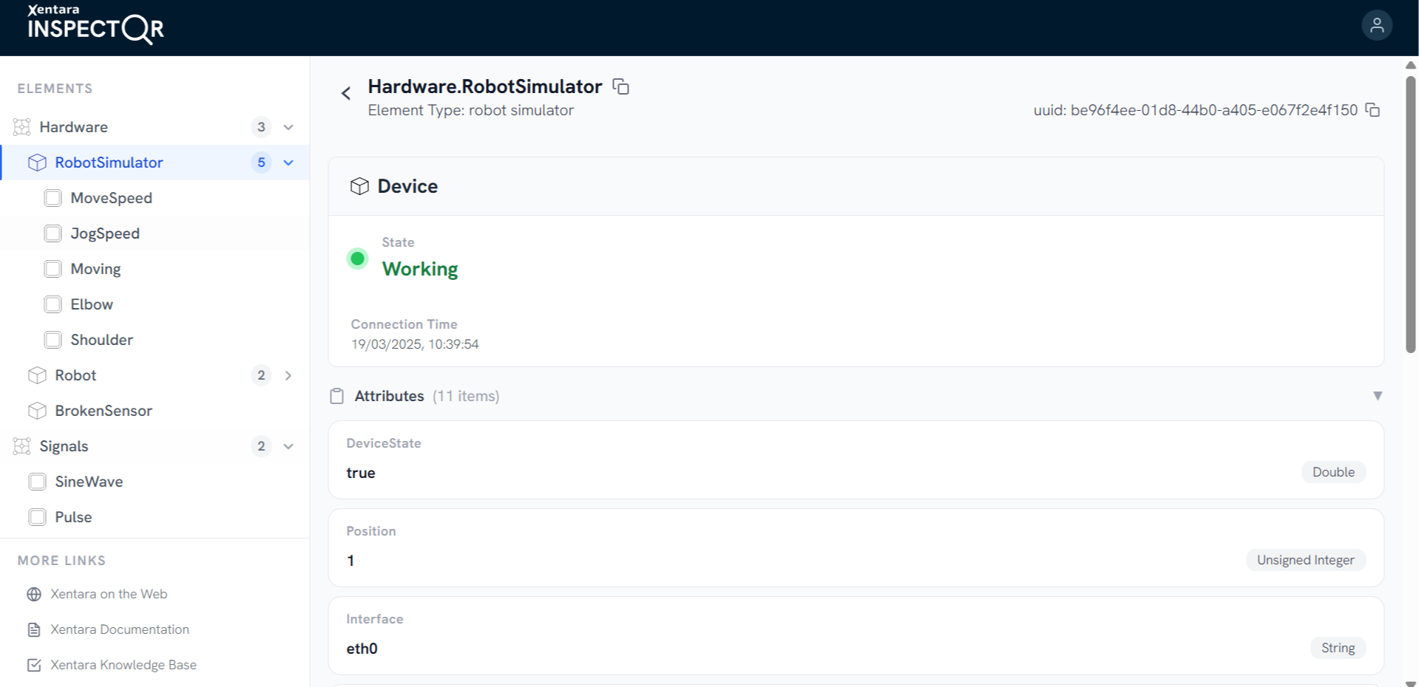Click the BrokenSensor cube icon
Image resolution: width=1419 pixels, height=687 pixels.
(x=37, y=411)
